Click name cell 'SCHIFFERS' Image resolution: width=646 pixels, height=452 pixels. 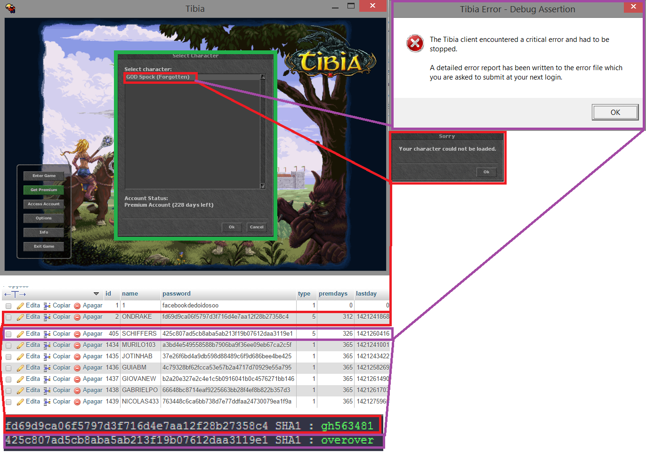point(139,334)
